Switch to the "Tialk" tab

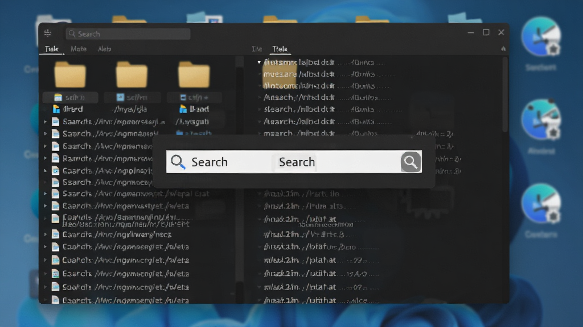[x=52, y=49]
